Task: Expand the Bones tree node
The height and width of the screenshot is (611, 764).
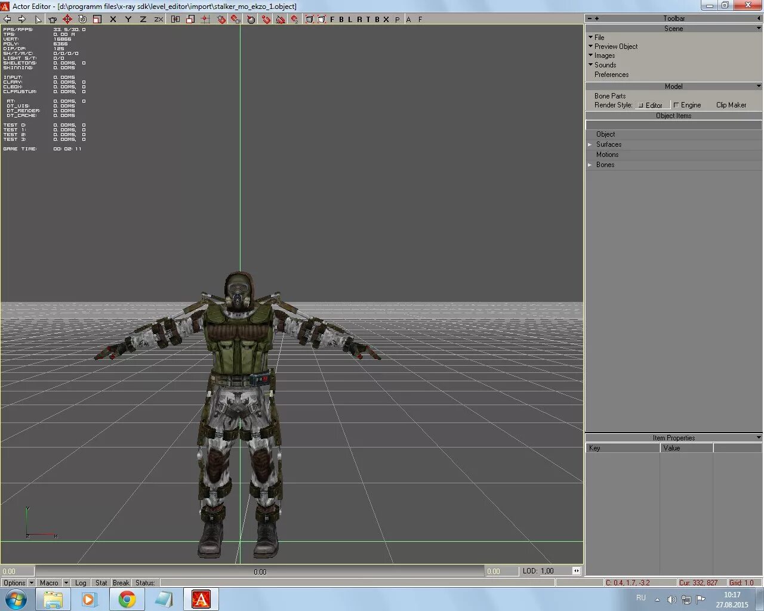Action: coord(590,165)
